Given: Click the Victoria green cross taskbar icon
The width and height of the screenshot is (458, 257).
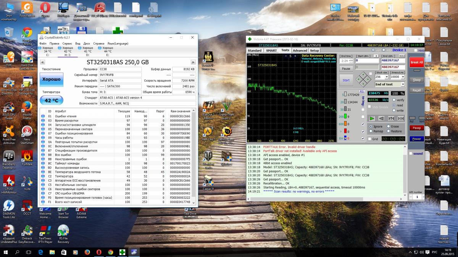Looking at the screenshot, I should point(122,252).
